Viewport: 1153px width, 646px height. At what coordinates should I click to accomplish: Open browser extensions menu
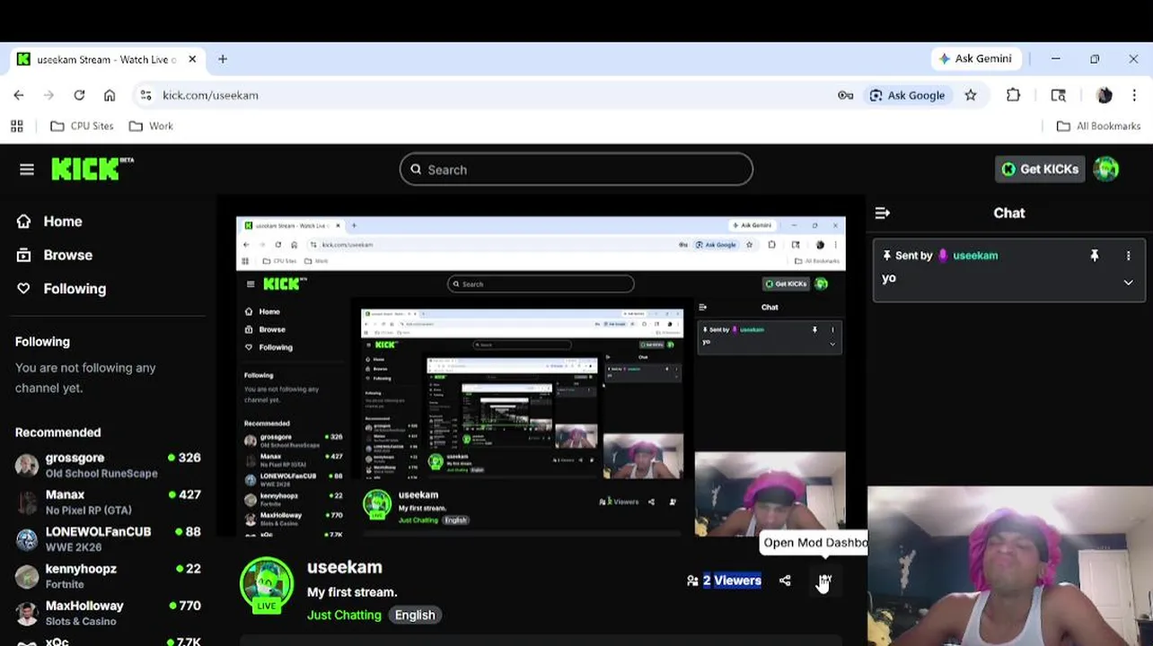tap(1013, 95)
